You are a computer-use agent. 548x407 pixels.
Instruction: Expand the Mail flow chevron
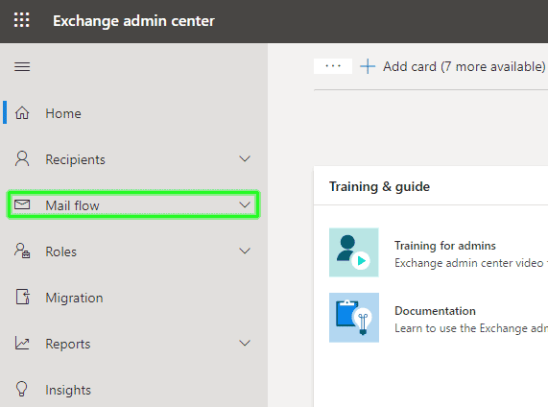pos(245,204)
